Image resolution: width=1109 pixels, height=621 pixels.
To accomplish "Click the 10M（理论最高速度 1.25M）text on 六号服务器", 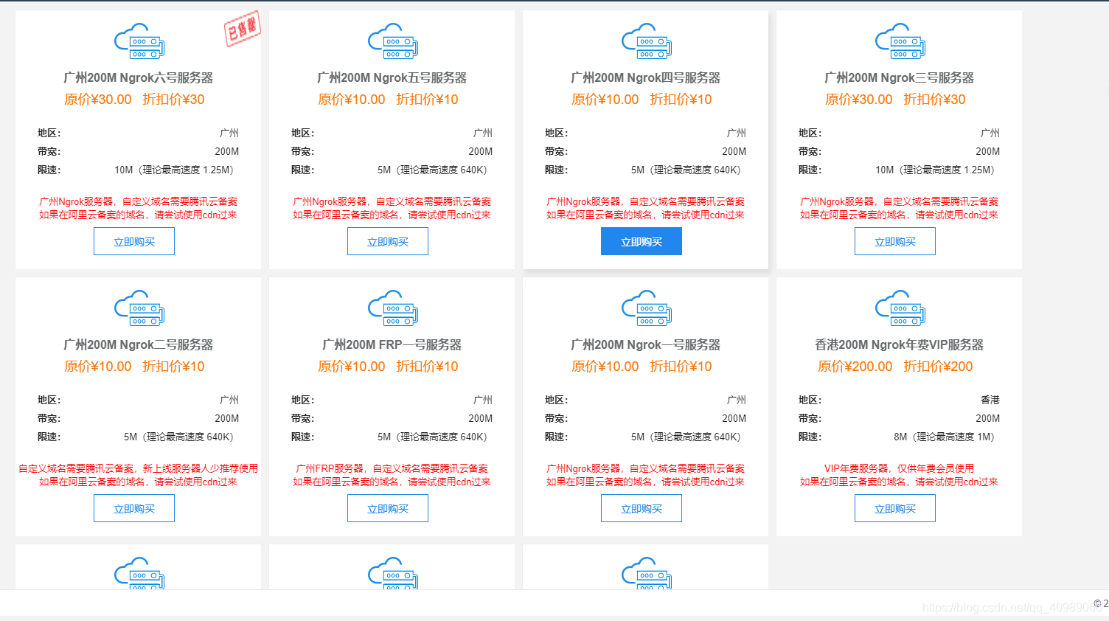I will pos(174,170).
